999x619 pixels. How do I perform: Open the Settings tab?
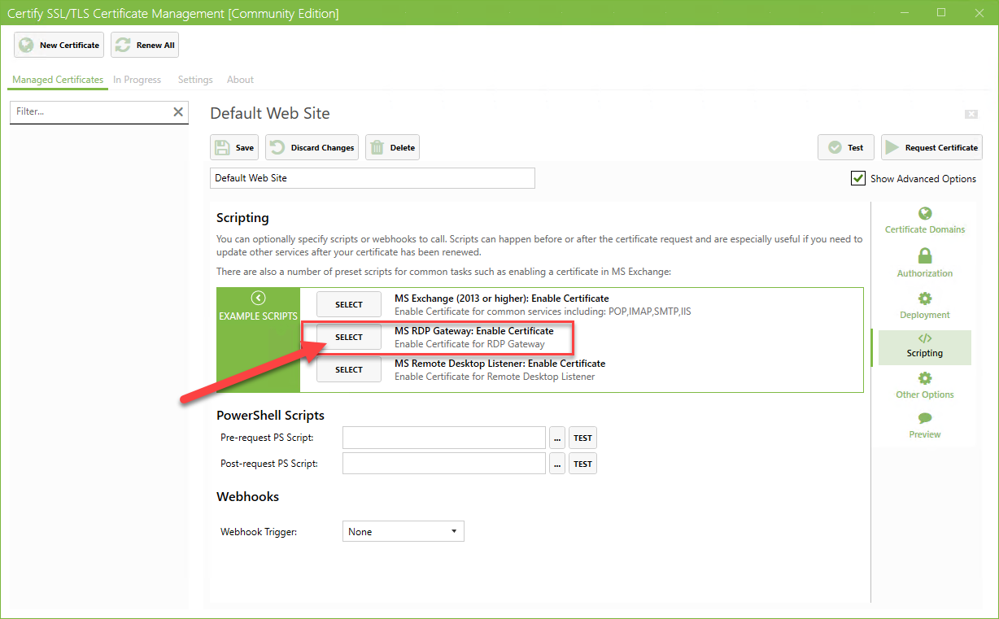point(195,80)
